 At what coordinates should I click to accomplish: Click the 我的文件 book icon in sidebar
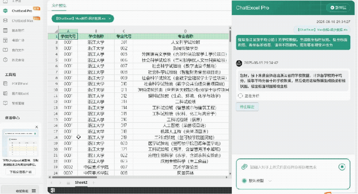pos(5,50)
